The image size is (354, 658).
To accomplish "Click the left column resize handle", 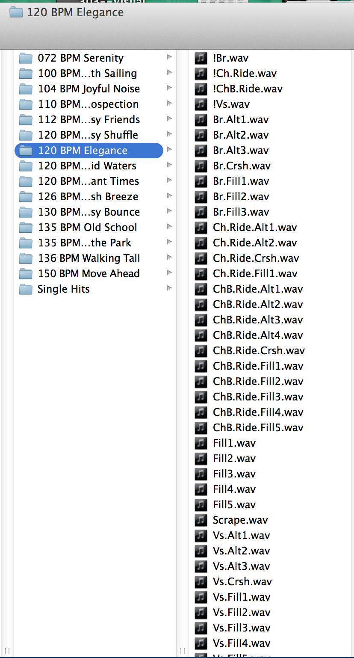I will pyautogui.click(x=7, y=651).
